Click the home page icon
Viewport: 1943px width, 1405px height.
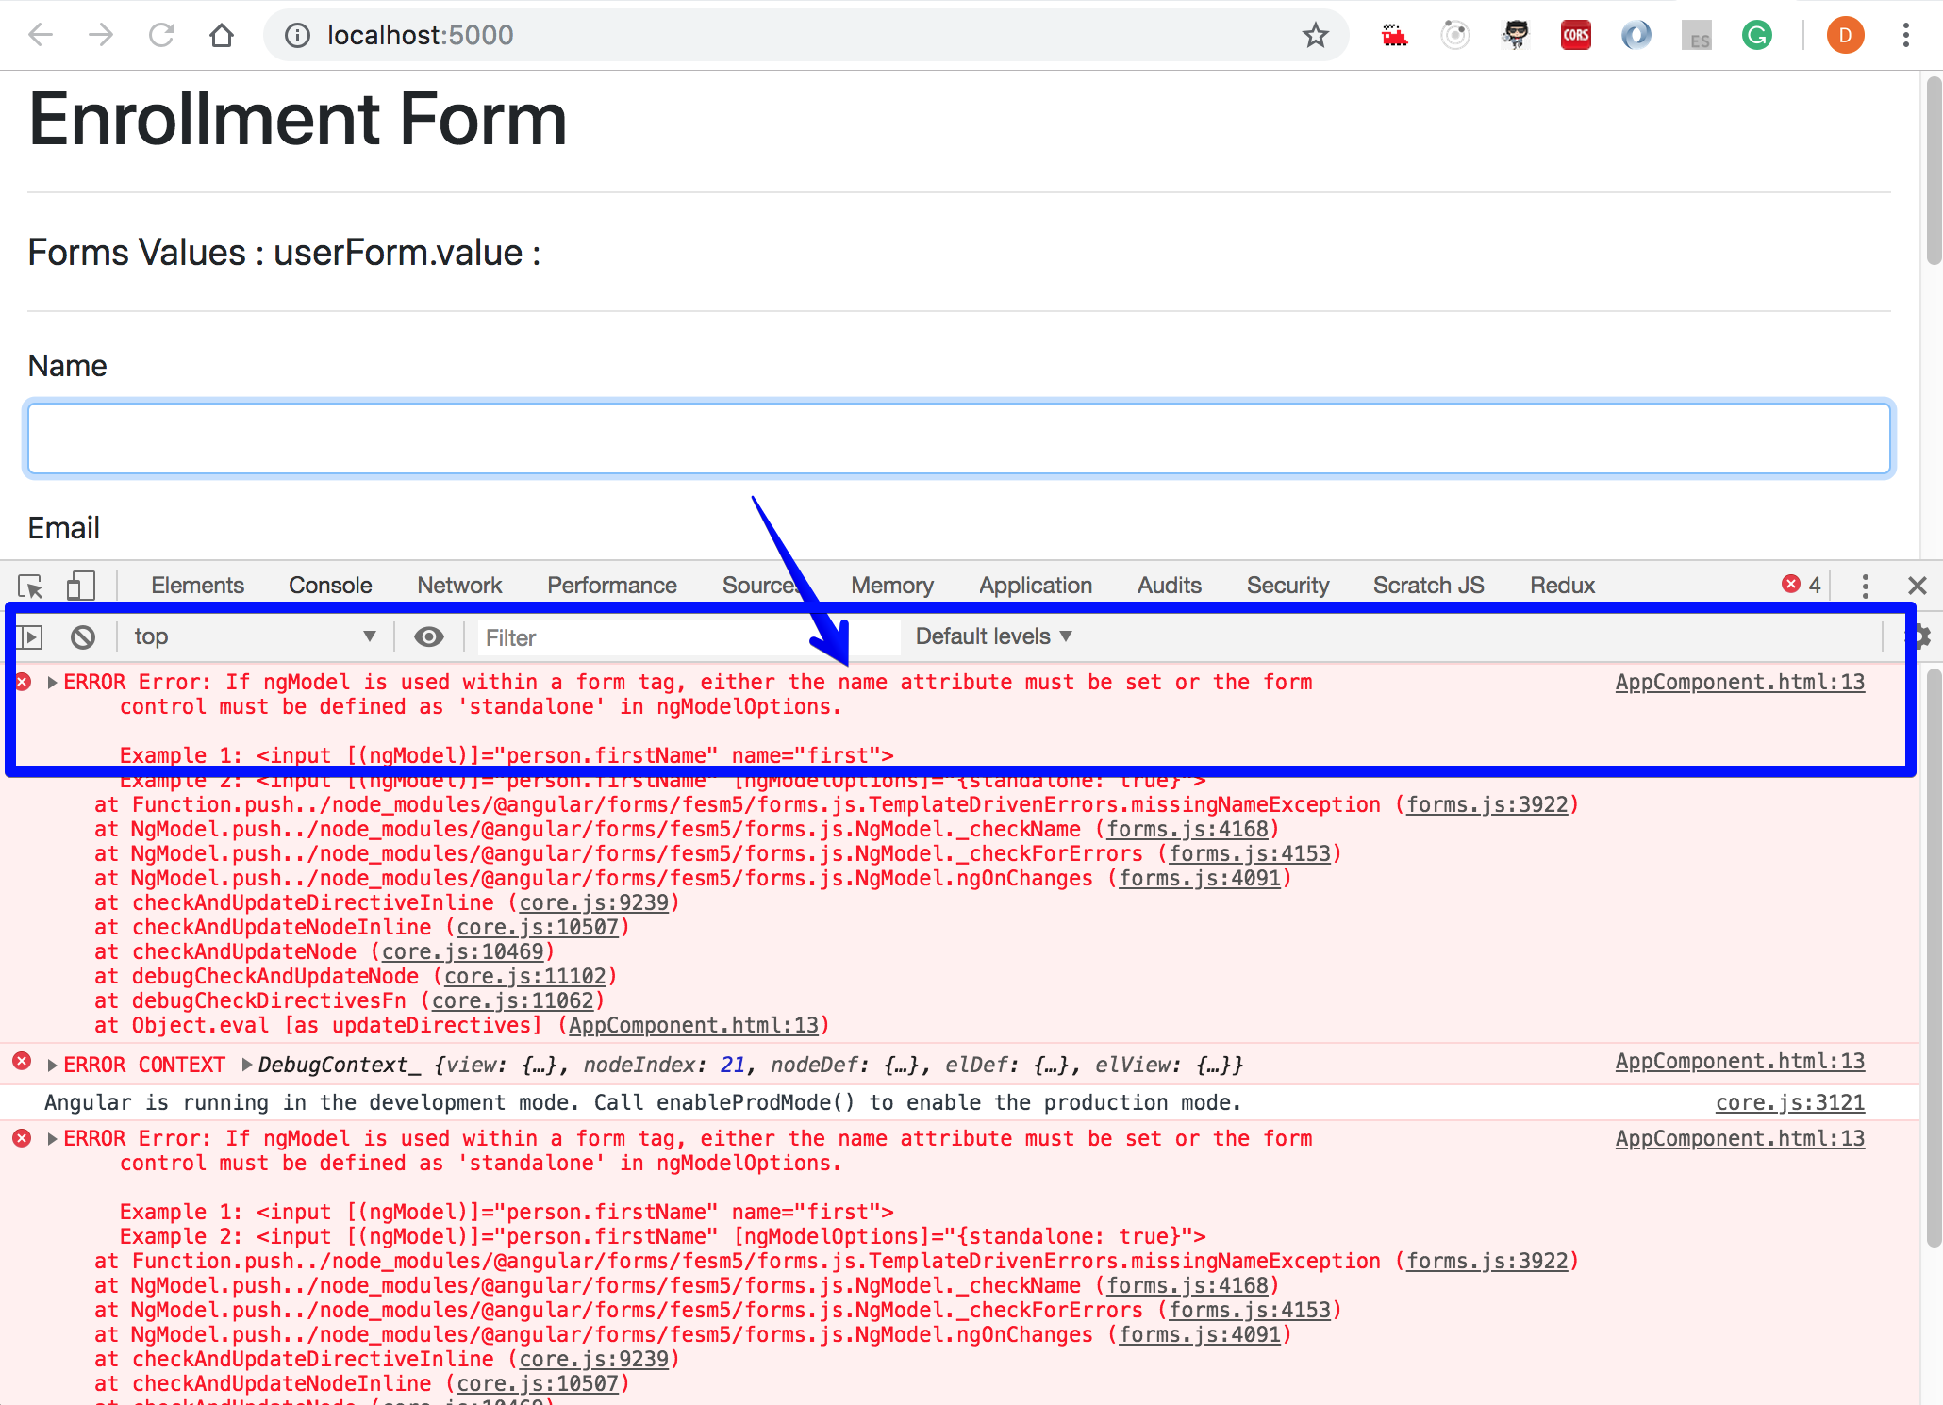click(222, 36)
